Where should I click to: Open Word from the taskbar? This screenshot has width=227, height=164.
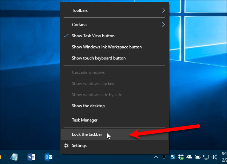coord(31,157)
